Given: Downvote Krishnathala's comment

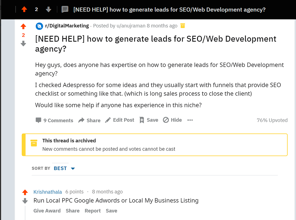Looking at the screenshot, I should pos(25,201).
